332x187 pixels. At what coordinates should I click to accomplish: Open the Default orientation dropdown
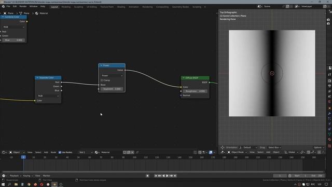(x=248, y=148)
